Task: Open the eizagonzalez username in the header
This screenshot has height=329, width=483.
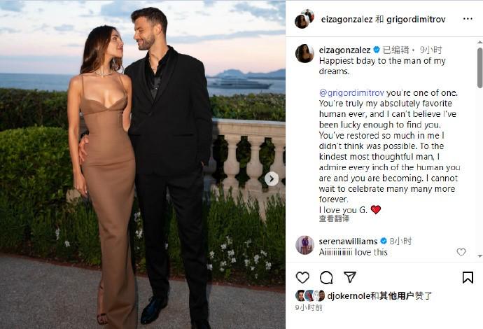Action: pos(346,20)
